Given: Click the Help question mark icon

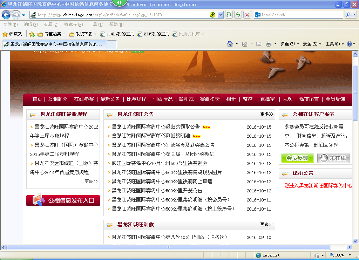Looking at the screenshot, I should pyautogui.click(x=349, y=44).
